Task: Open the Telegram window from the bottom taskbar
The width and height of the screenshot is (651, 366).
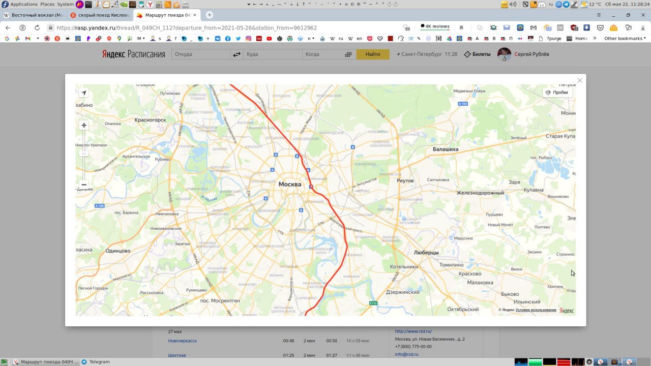Action: [x=96, y=362]
